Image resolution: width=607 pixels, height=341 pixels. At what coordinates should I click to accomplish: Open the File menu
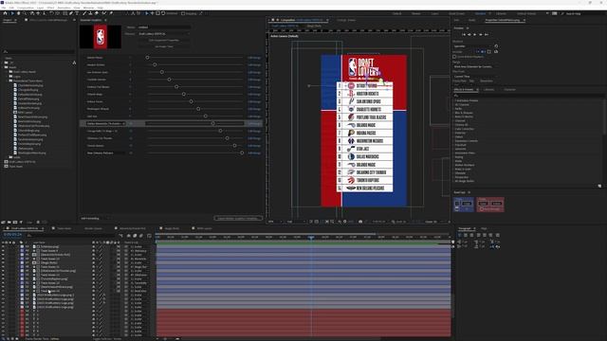point(4,8)
